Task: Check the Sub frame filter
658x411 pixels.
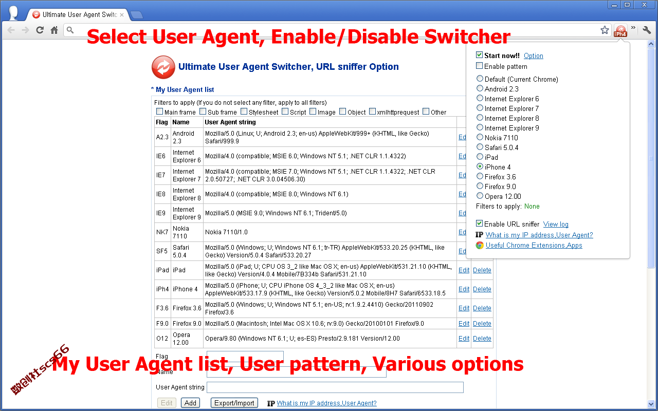Action: 203,111
